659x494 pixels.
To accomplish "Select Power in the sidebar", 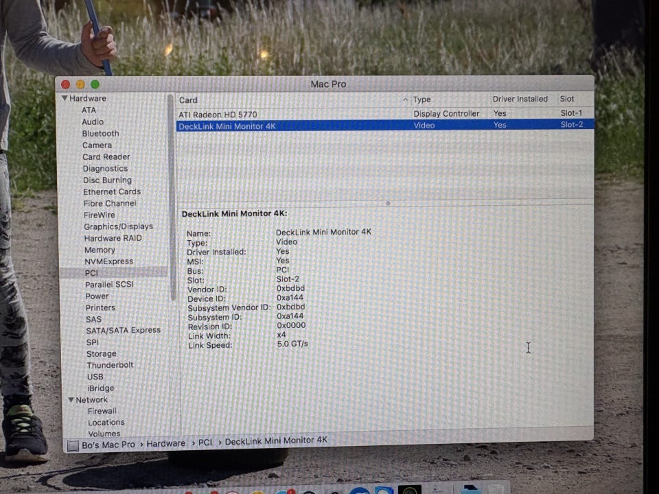I will 97,296.
